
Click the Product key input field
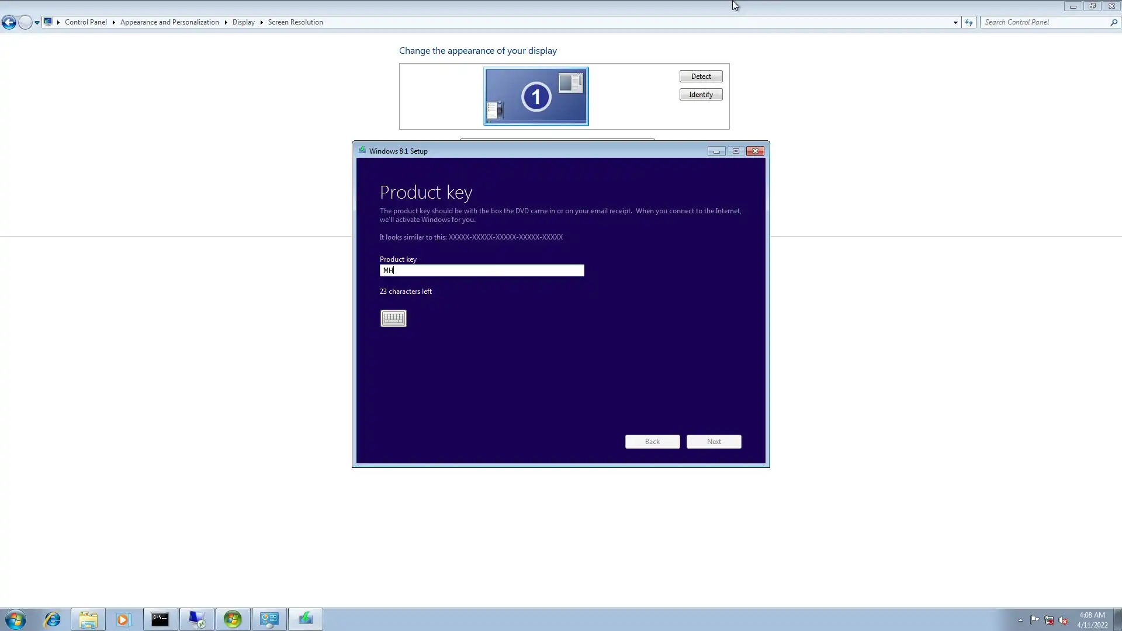click(x=482, y=271)
